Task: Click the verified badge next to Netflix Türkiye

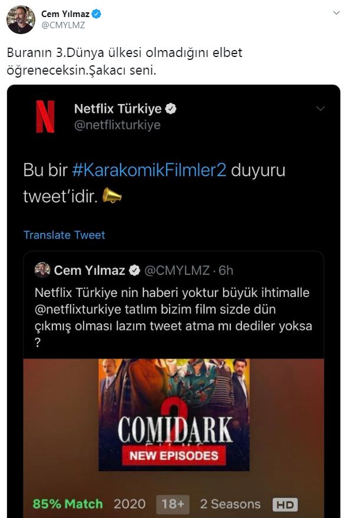Action: click(171, 109)
